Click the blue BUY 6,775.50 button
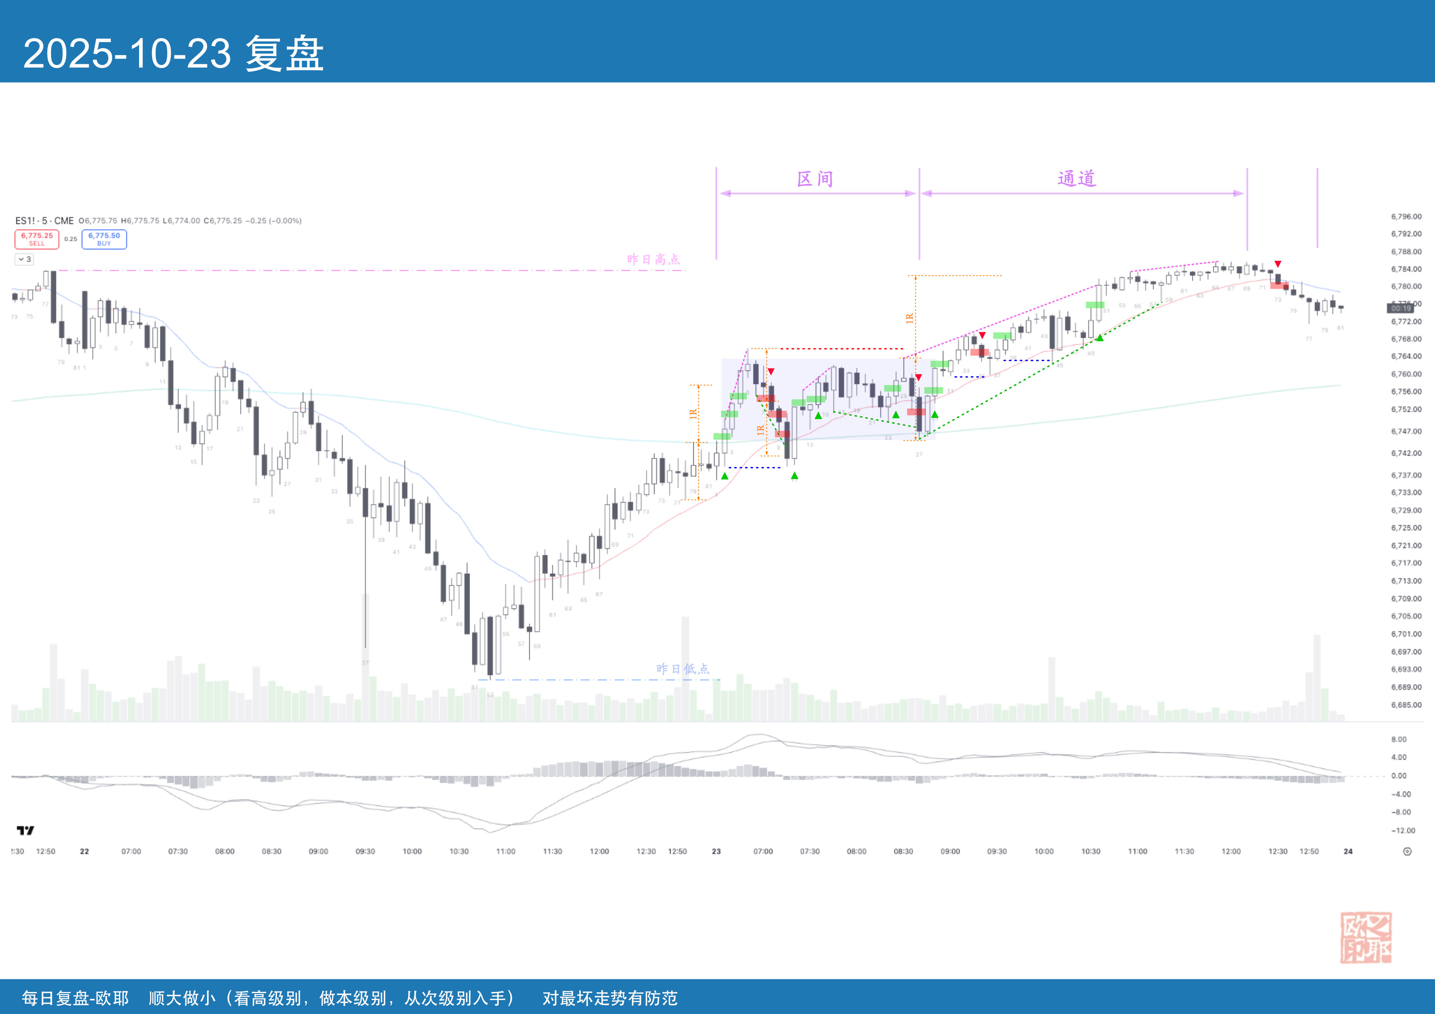Image resolution: width=1435 pixels, height=1014 pixels. [x=104, y=239]
